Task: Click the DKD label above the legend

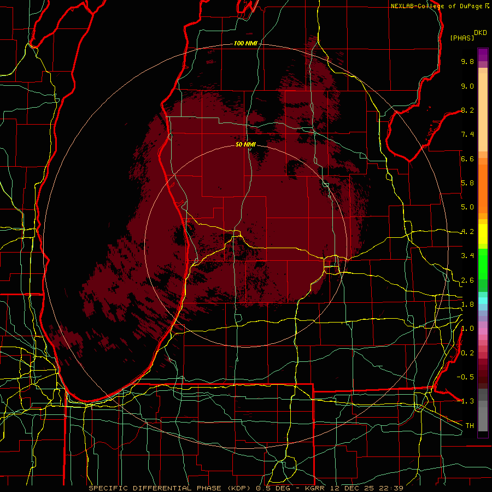Action: (480, 33)
